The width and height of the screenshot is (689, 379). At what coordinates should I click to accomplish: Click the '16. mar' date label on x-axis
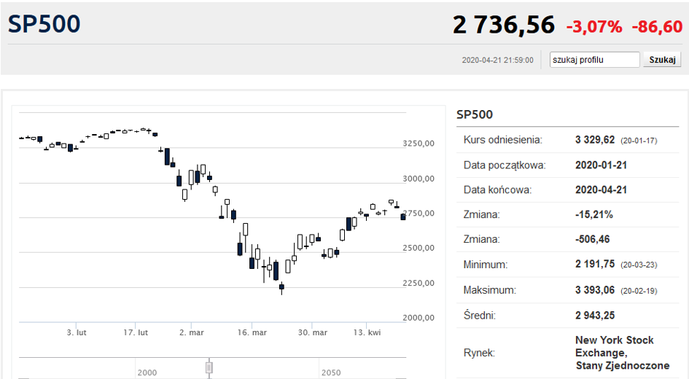pos(252,332)
